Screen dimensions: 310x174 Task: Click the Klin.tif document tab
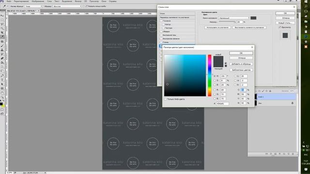click(x=22, y=11)
